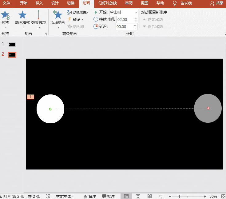The image size is (226, 199).
Task: Open the 审阅 ribbon tab
Action: tap(129, 3)
